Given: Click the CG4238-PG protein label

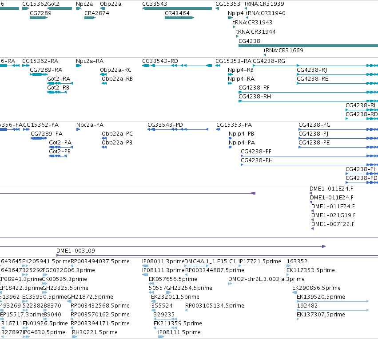Looking at the screenshot, I should 314,125.
